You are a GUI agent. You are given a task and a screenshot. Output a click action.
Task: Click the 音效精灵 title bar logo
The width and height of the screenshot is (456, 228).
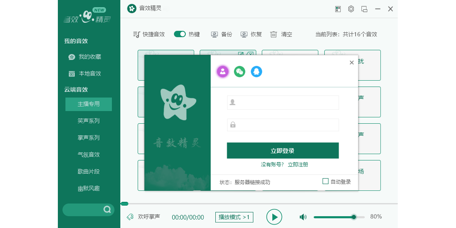132,8
